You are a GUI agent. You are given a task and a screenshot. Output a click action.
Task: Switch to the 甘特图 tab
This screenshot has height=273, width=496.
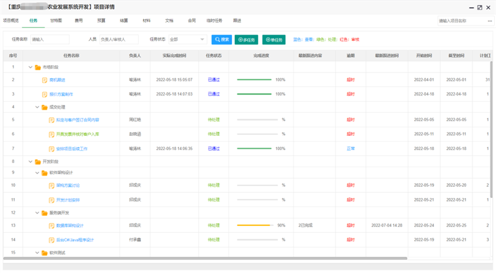[56, 20]
